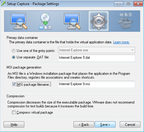
Task: Click the Internet Explorer 9.dat filename field
Action: (x=97, y=58)
